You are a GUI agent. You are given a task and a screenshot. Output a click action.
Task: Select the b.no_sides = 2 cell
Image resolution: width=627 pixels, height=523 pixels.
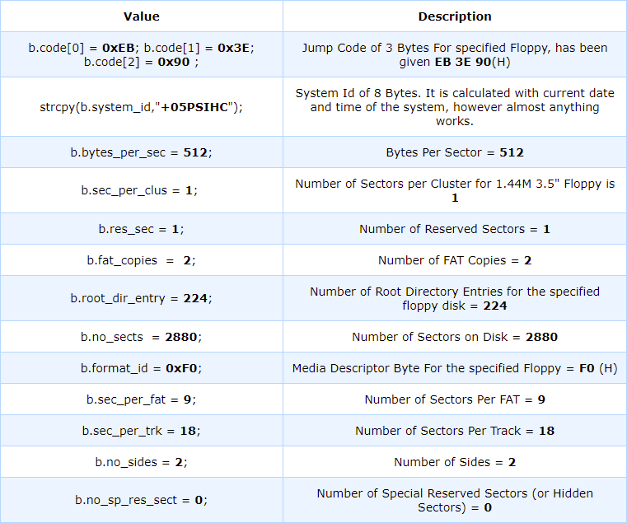point(141,462)
